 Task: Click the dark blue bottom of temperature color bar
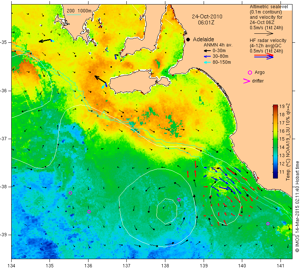point(275,176)
